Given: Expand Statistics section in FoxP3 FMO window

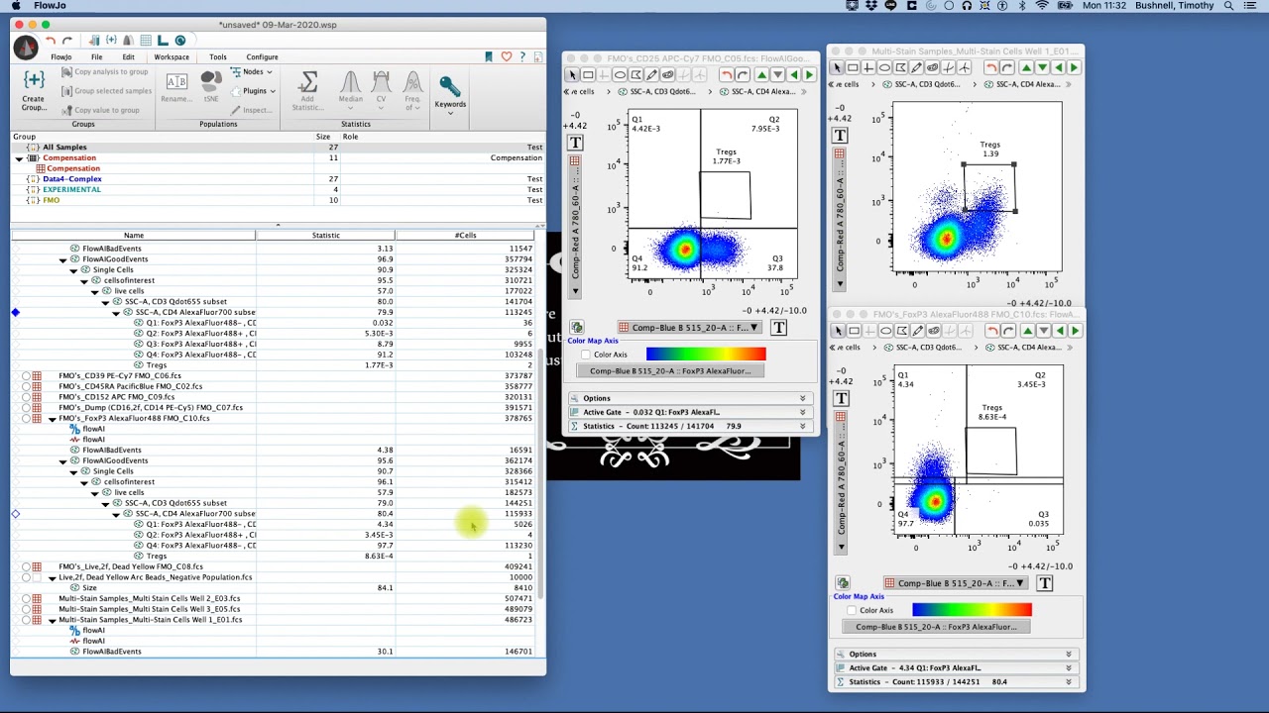Looking at the screenshot, I should pos(955,681).
